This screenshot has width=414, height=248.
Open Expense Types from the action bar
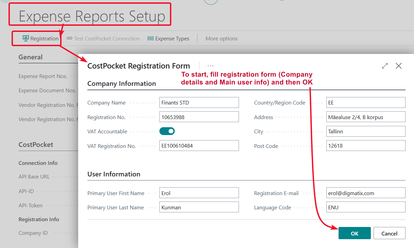pos(168,38)
